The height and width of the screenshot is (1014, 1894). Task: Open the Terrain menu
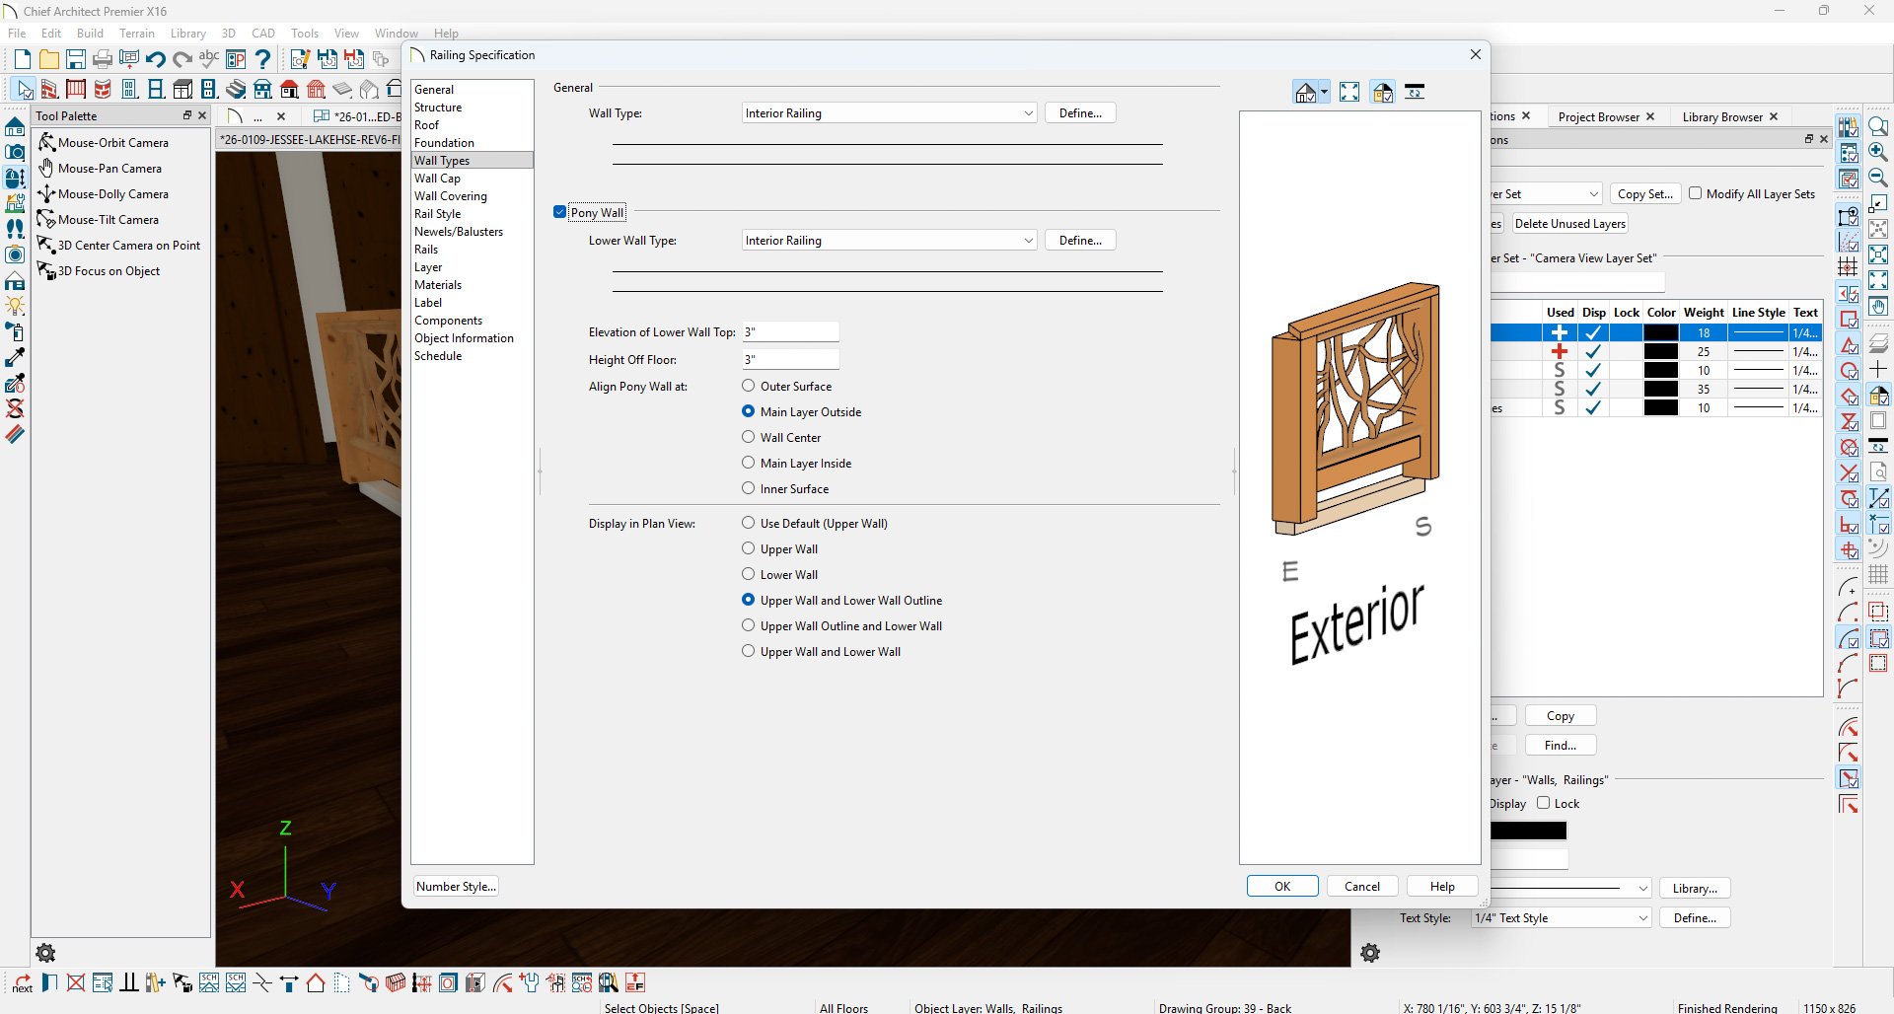(136, 34)
